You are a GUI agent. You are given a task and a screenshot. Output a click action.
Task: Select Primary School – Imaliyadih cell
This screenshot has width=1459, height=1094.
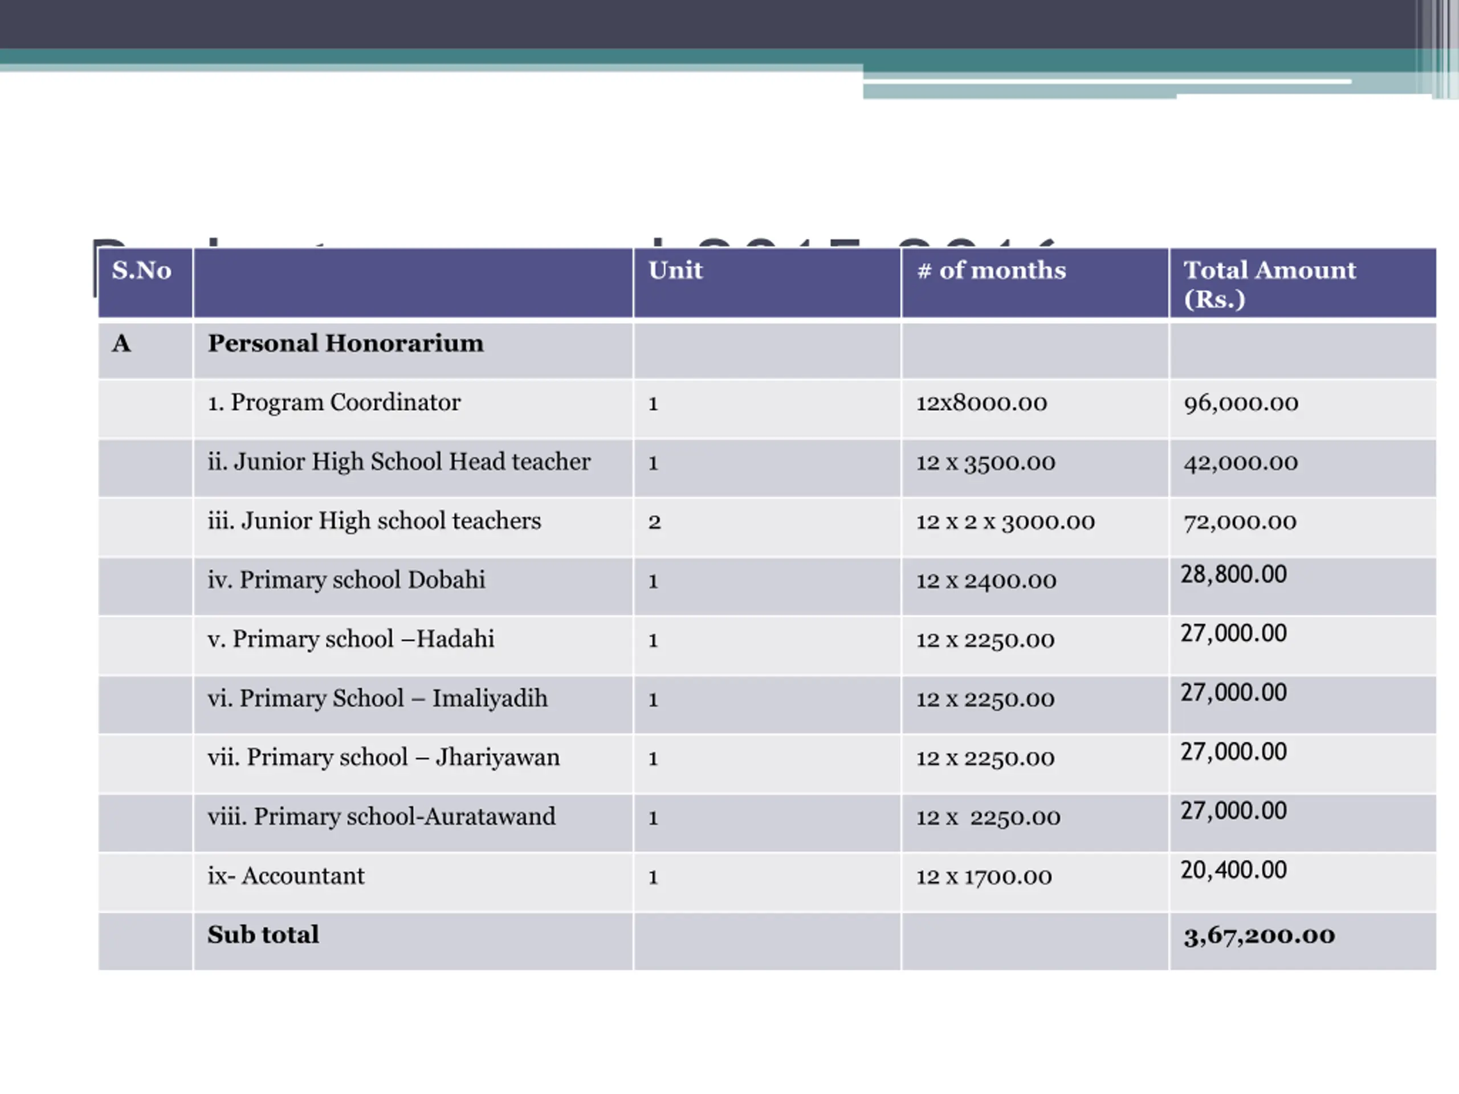(377, 699)
